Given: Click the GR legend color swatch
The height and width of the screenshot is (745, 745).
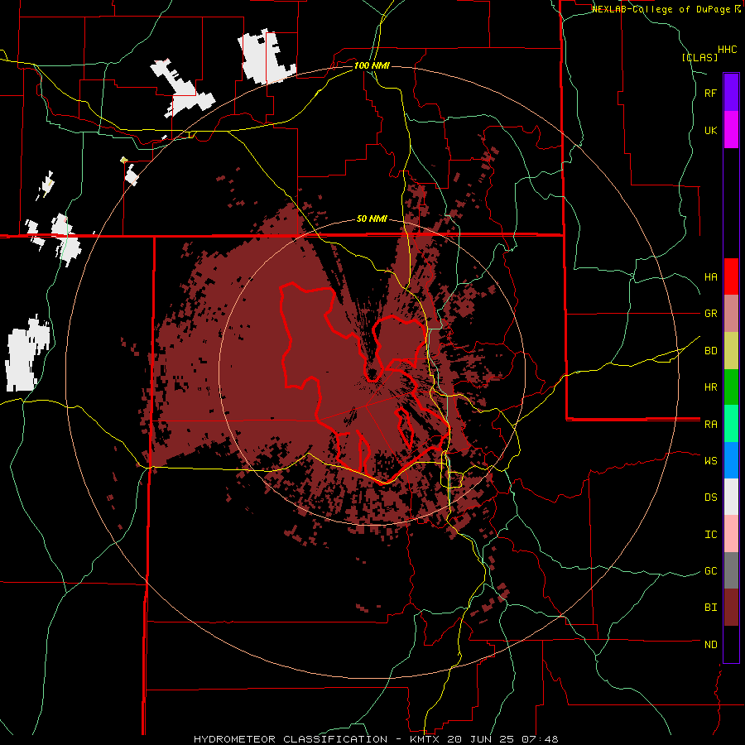Looking at the screenshot, I should tap(731, 314).
